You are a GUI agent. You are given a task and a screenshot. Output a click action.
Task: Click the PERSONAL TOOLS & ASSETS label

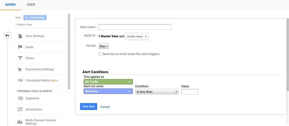click(x=35, y=91)
